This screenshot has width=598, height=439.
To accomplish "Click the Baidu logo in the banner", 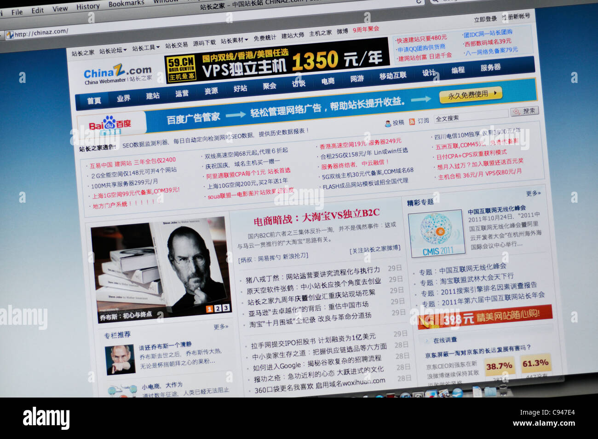I will (110, 124).
